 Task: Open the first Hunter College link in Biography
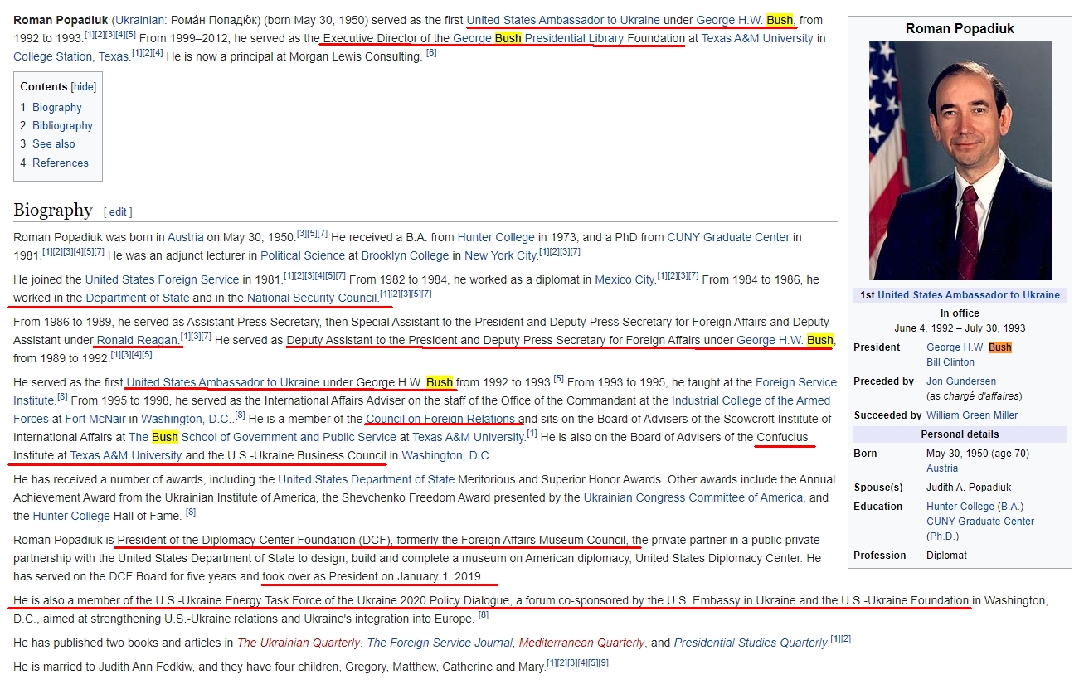click(497, 237)
